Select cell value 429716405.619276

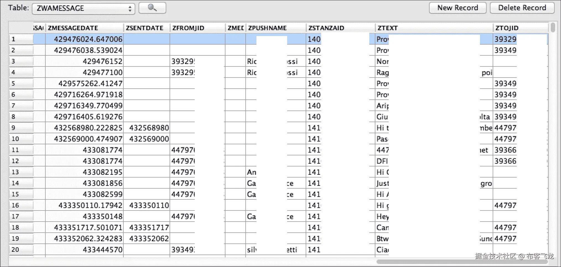pos(84,117)
